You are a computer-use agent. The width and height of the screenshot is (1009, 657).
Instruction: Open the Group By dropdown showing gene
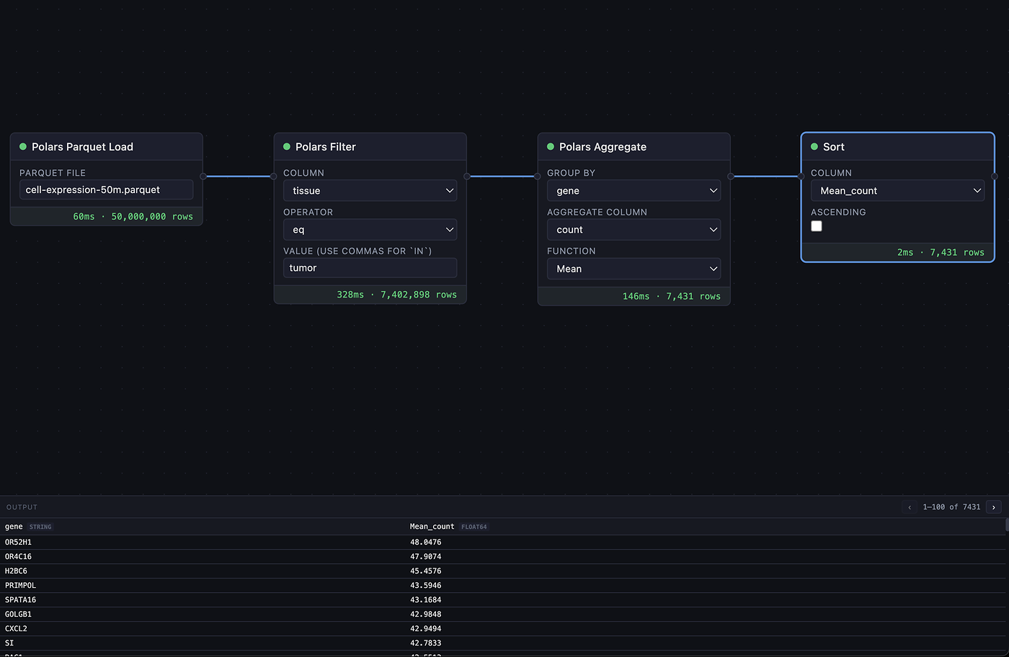pos(634,190)
